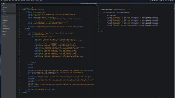Fold the container-inner div on line 19
The image size is (175, 98).
point(21,36)
